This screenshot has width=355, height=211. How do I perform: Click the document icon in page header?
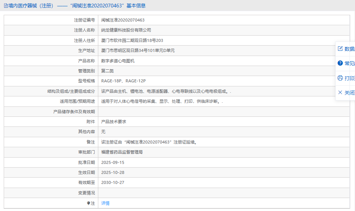6,6
